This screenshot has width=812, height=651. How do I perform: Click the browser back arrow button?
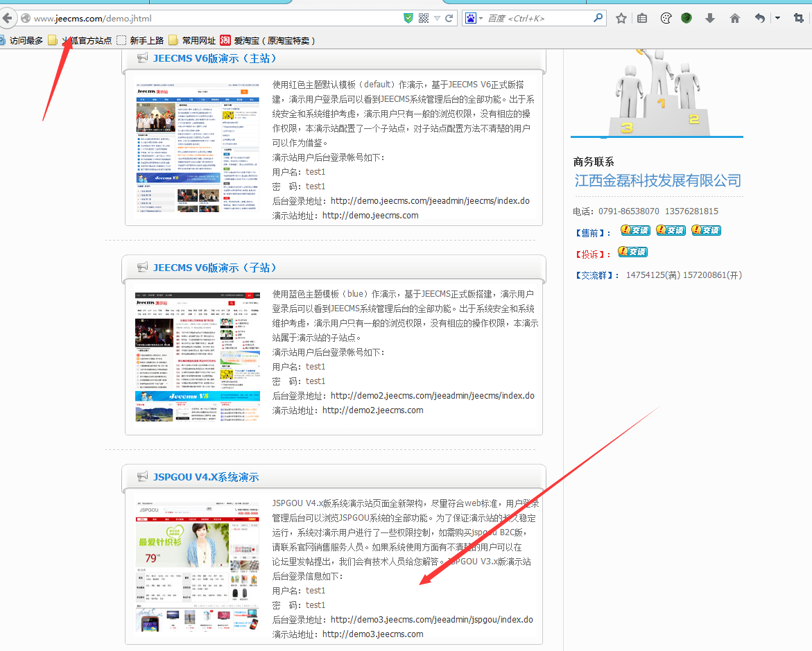pyautogui.click(x=7, y=18)
